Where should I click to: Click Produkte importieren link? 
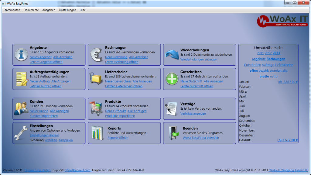(120, 116)
